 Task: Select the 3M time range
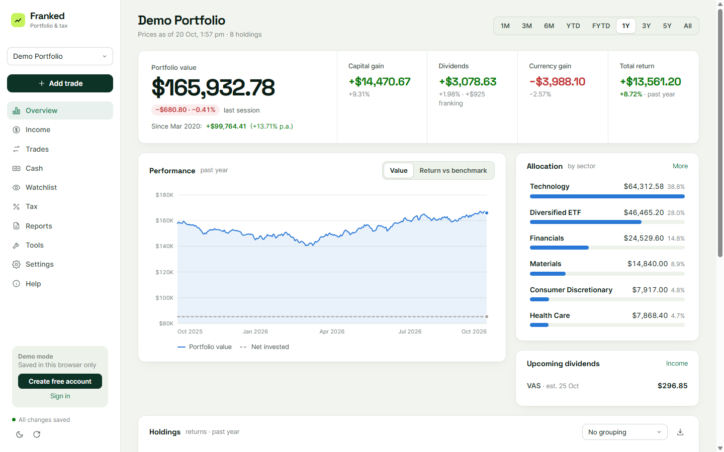pyautogui.click(x=527, y=26)
